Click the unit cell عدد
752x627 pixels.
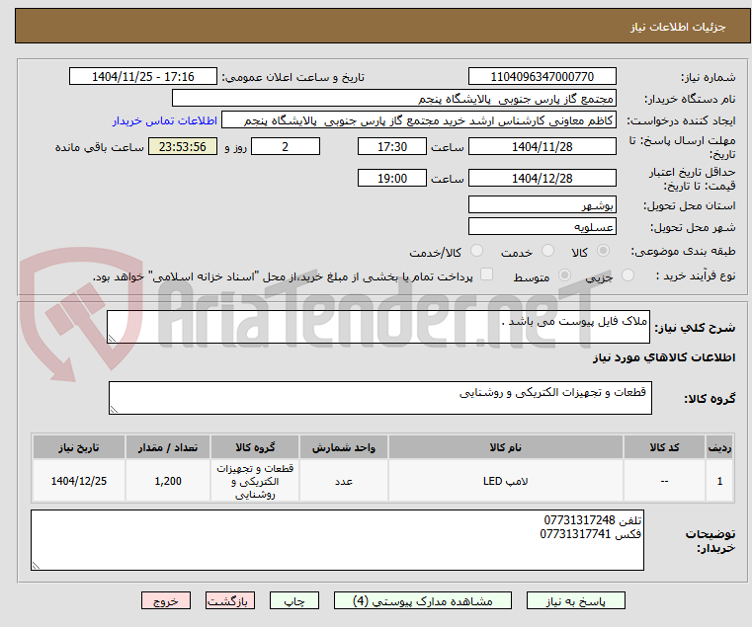point(343,481)
